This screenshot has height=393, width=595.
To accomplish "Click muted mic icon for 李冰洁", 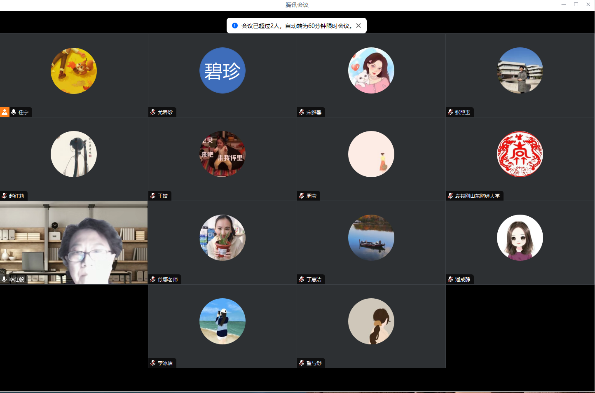I will coord(153,363).
